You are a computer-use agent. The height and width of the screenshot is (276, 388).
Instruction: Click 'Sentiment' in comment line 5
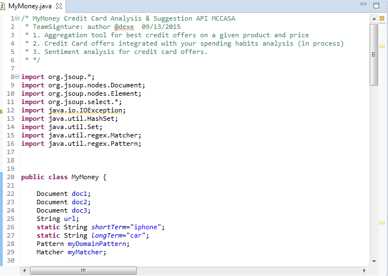(62, 52)
